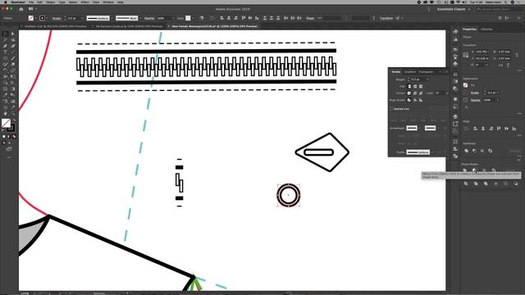Set Align Stroke to Inside
Screen dimensions: 525x295
point(415,100)
